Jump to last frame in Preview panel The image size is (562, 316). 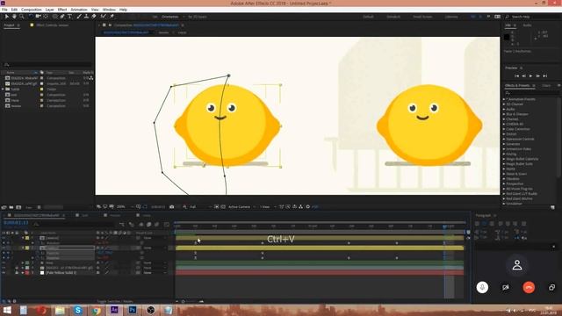(x=545, y=76)
